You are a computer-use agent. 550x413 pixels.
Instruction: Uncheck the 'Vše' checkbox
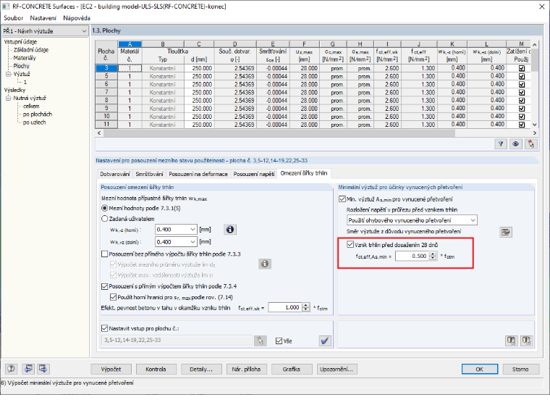[279, 341]
